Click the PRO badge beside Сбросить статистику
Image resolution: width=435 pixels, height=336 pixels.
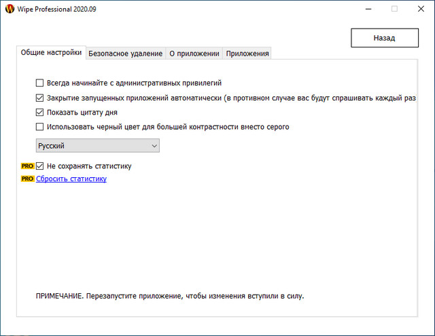pos(28,179)
